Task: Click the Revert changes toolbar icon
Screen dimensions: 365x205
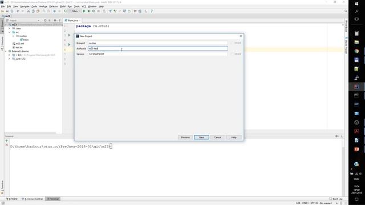Action: [129, 11]
